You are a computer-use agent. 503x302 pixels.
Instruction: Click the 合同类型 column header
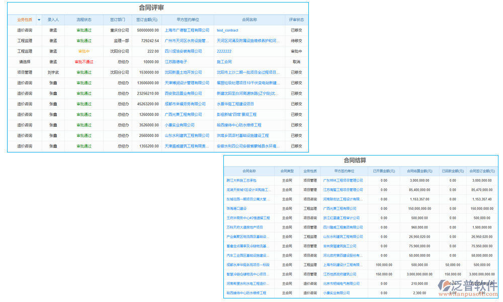[x=287, y=171]
